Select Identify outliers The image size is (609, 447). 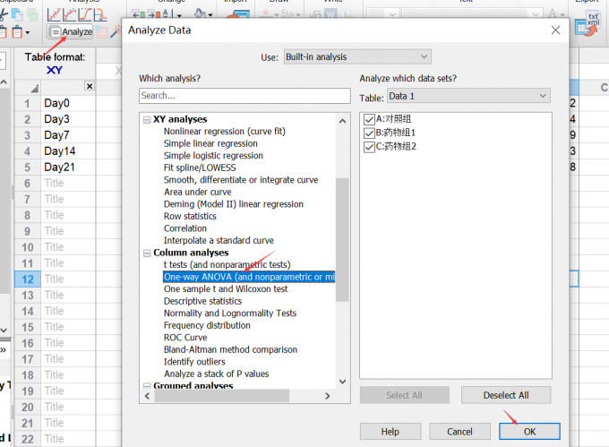pyautogui.click(x=194, y=362)
